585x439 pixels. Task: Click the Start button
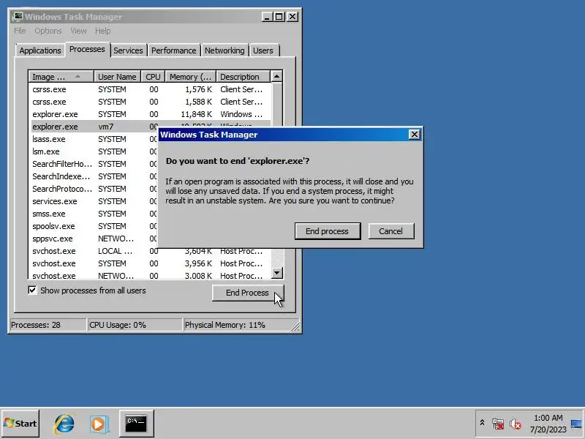pyautogui.click(x=20, y=424)
